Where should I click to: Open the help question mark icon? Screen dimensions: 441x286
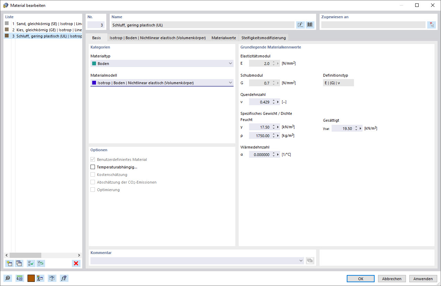click(8, 278)
